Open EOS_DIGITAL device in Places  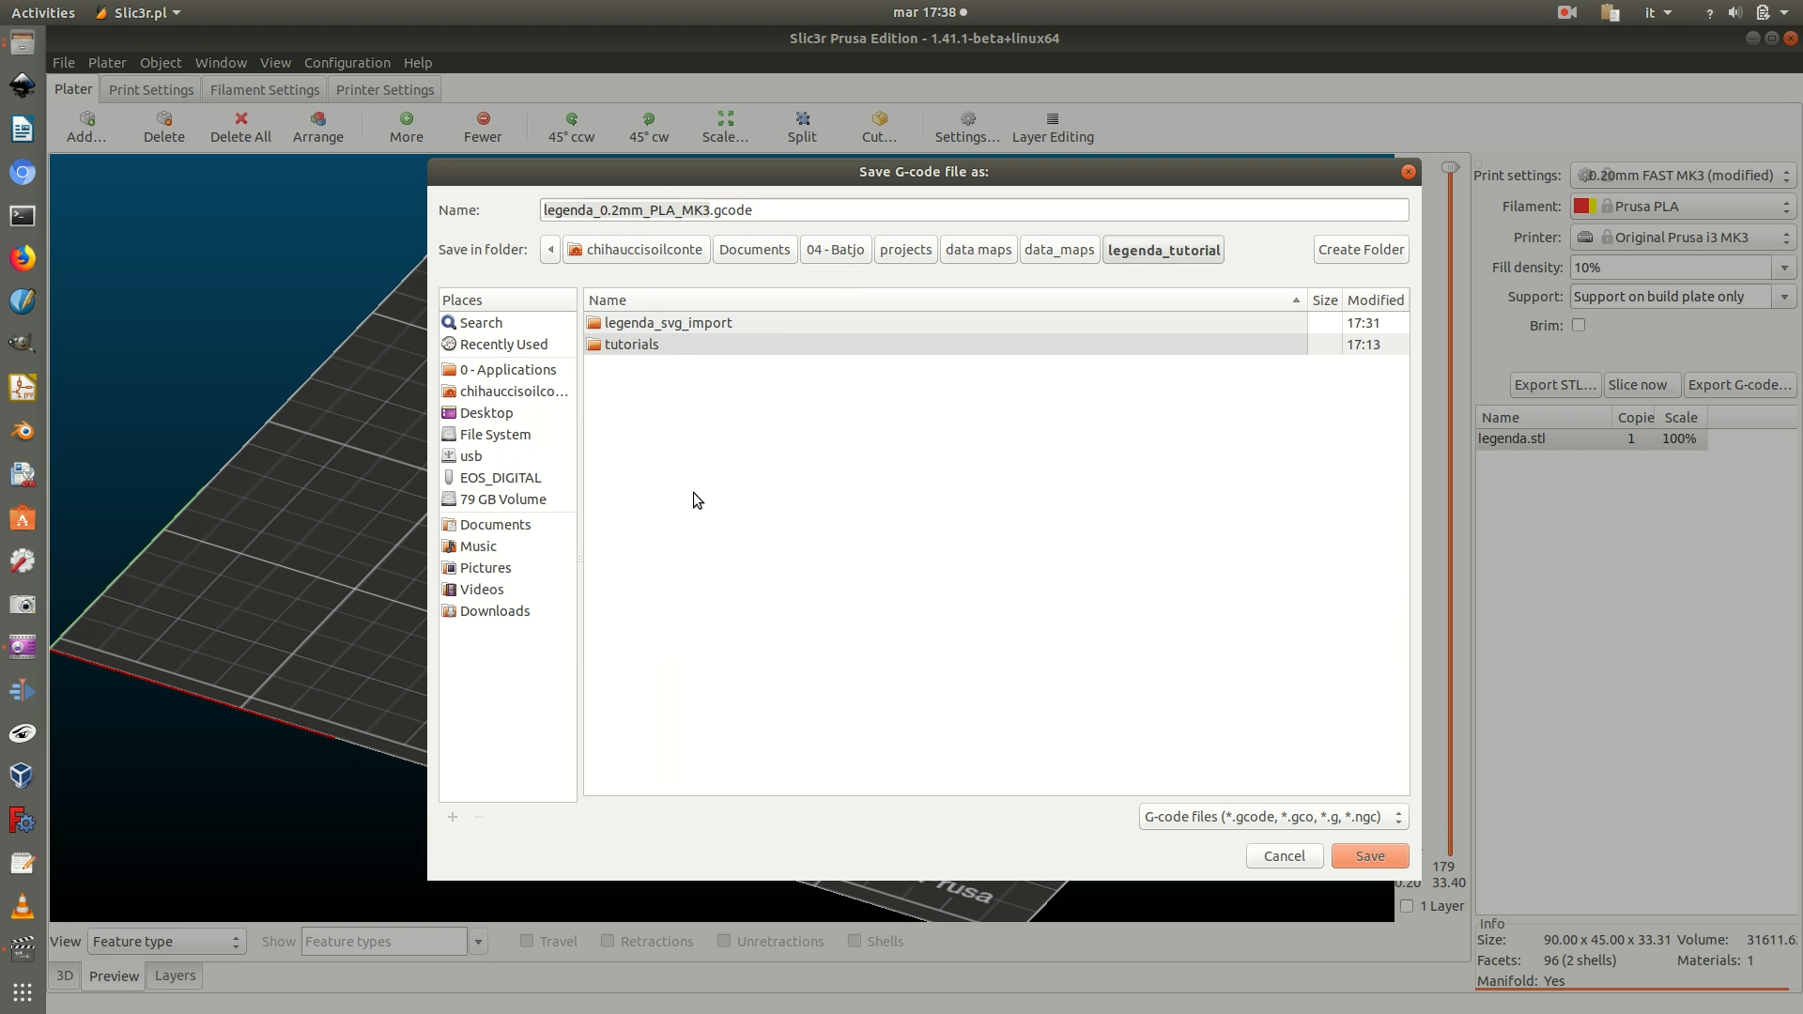point(507,478)
